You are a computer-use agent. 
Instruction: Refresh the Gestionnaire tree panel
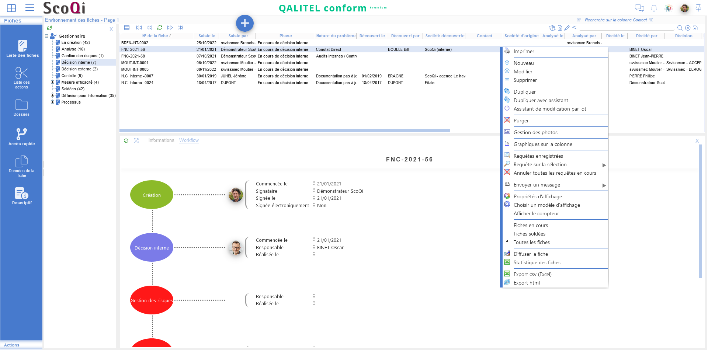tap(49, 28)
